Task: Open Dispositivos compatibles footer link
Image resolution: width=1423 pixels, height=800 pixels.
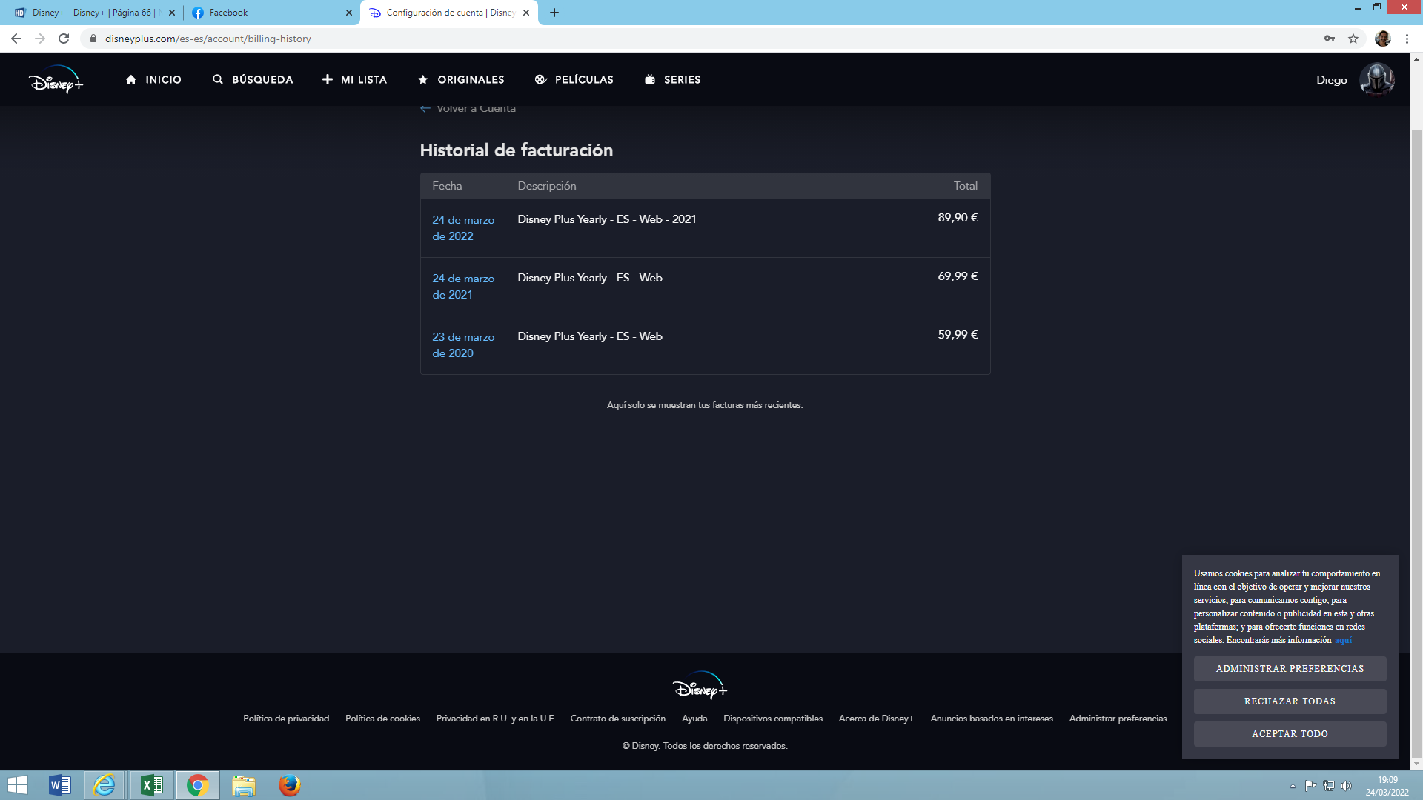Action: click(x=773, y=719)
